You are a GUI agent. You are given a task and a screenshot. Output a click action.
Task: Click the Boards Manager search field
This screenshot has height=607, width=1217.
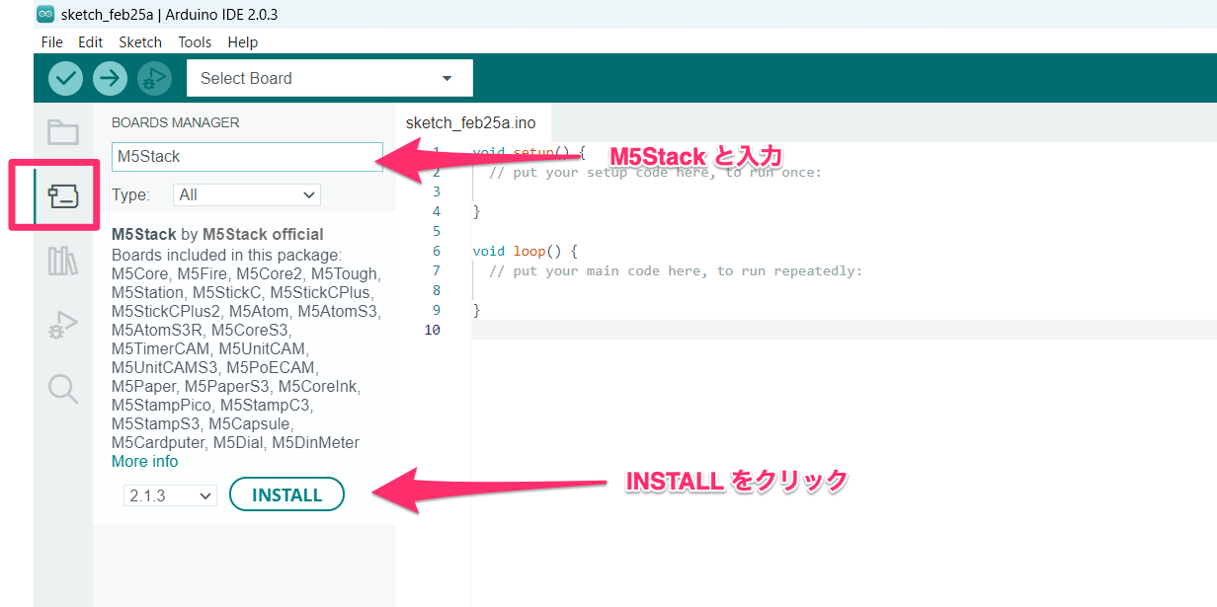[245, 156]
